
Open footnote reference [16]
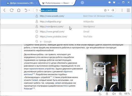pos(34,74)
